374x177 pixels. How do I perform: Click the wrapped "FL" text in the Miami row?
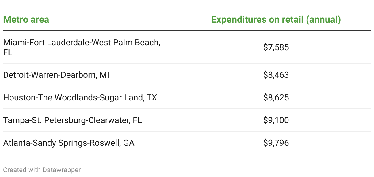(x=8, y=52)
